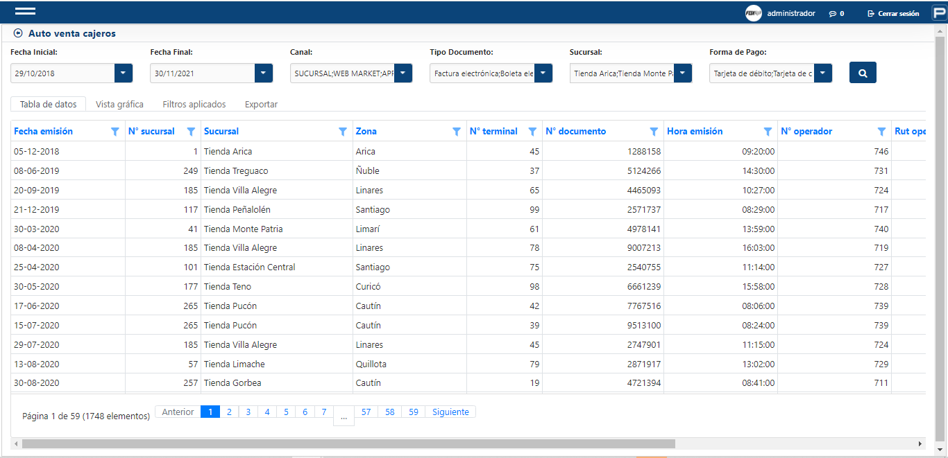
Task: Select the Tienda Estación Central cell
Action: coord(277,267)
